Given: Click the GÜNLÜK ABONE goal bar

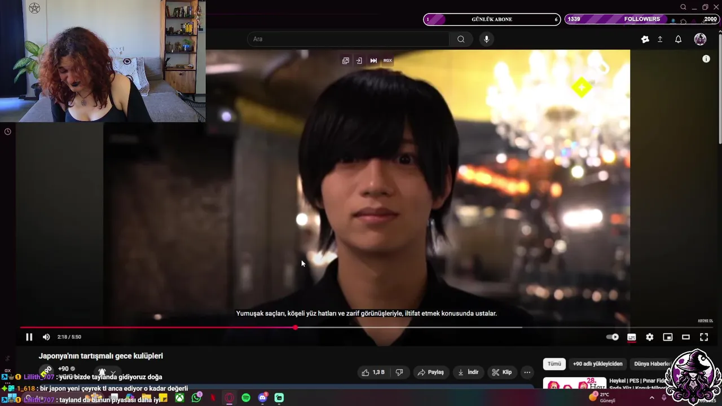Looking at the screenshot, I should (x=492, y=19).
